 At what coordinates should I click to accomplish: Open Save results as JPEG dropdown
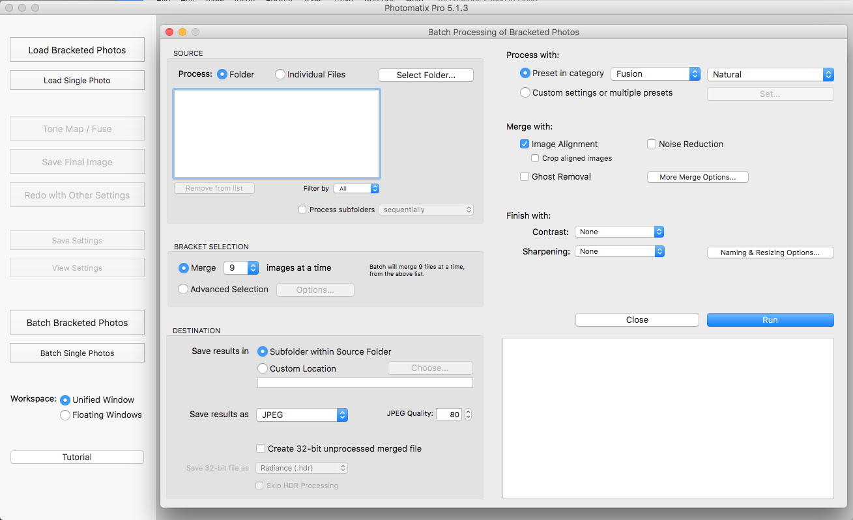[302, 415]
